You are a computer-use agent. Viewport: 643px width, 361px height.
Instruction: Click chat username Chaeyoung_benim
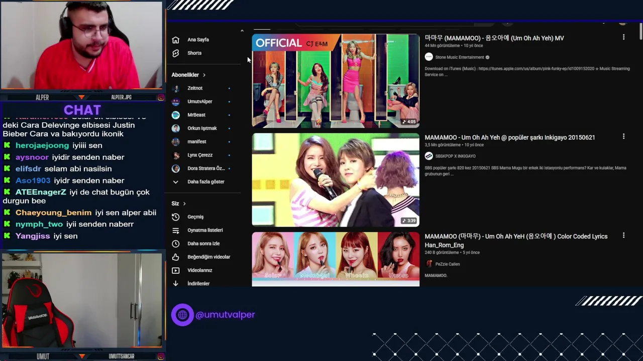point(54,213)
